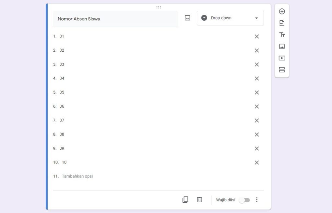Remove option 02
332x213 pixels.
click(257, 50)
